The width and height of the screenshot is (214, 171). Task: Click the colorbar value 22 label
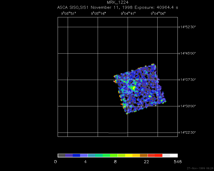point(147,162)
